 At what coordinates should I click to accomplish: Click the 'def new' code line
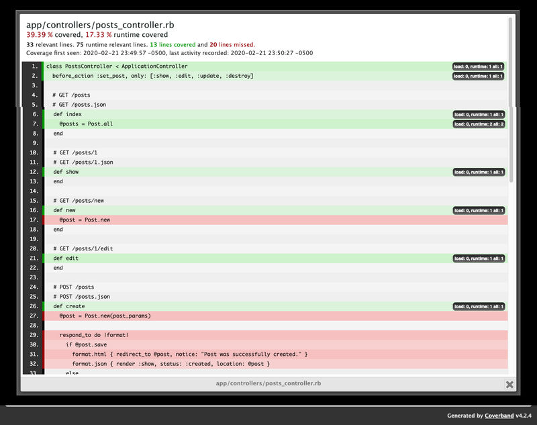pyautogui.click(x=275, y=210)
